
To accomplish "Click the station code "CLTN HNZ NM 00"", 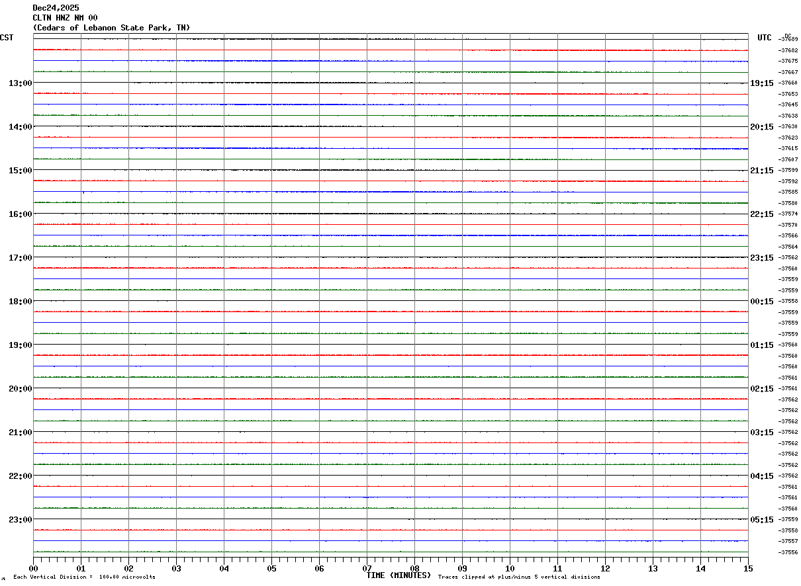I will (65, 18).
